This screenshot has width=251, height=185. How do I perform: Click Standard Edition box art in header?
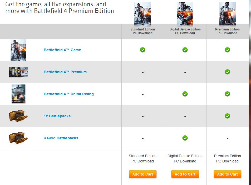coord(142,14)
